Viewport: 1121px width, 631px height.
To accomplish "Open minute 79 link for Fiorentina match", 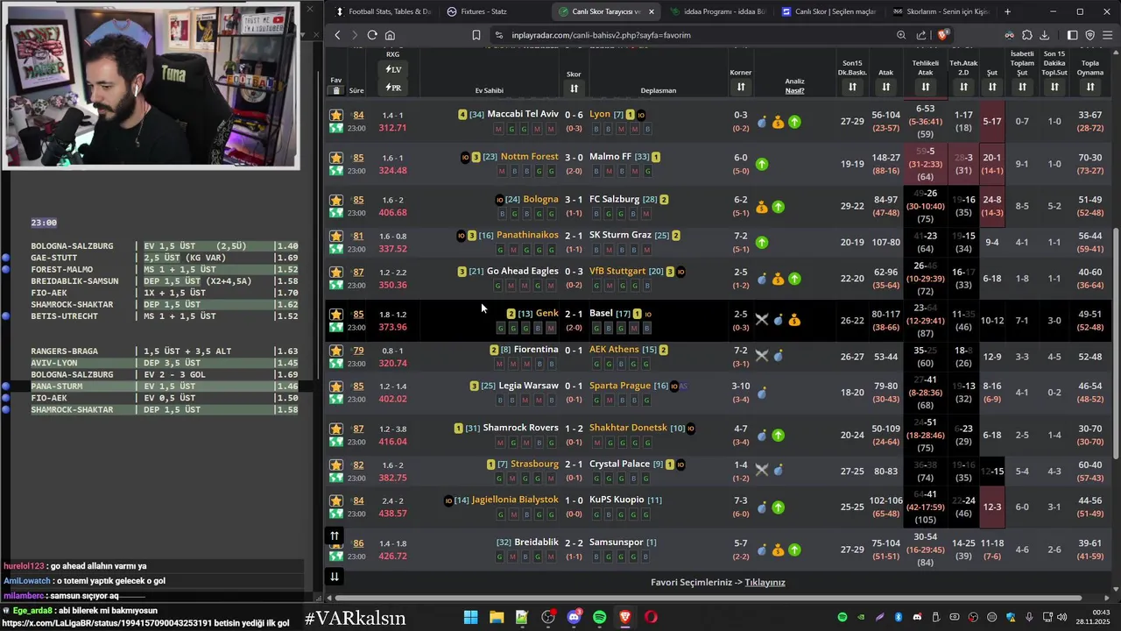I will [x=358, y=351].
